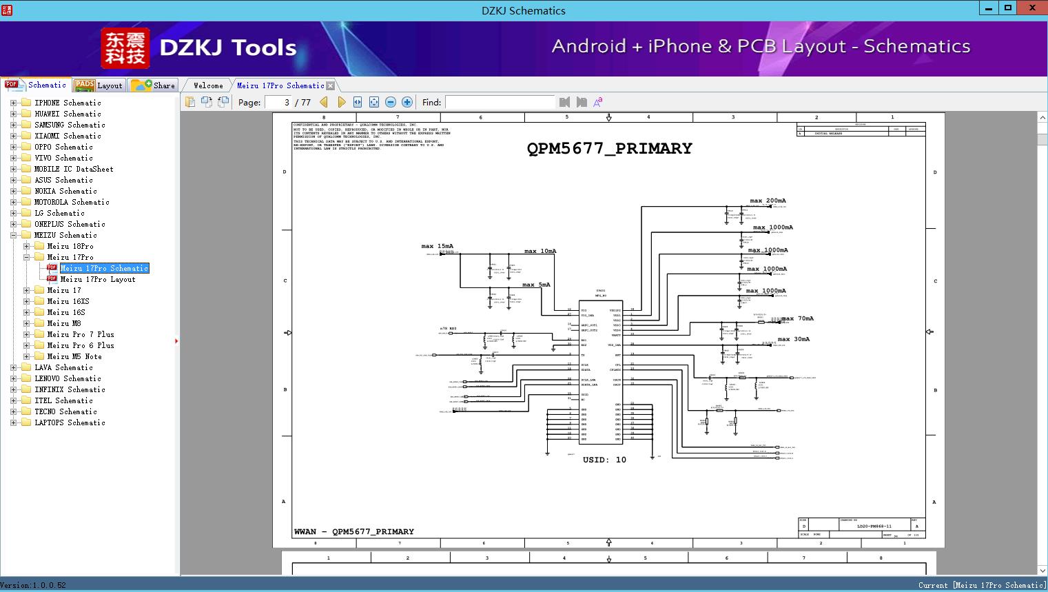Image resolution: width=1048 pixels, height=592 pixels.
Task: Expand the HUAWEI Schematic tree node
Action: [13, 114]
